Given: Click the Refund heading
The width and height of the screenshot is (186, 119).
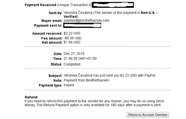Looking at the screenshot, I should 31,97.
